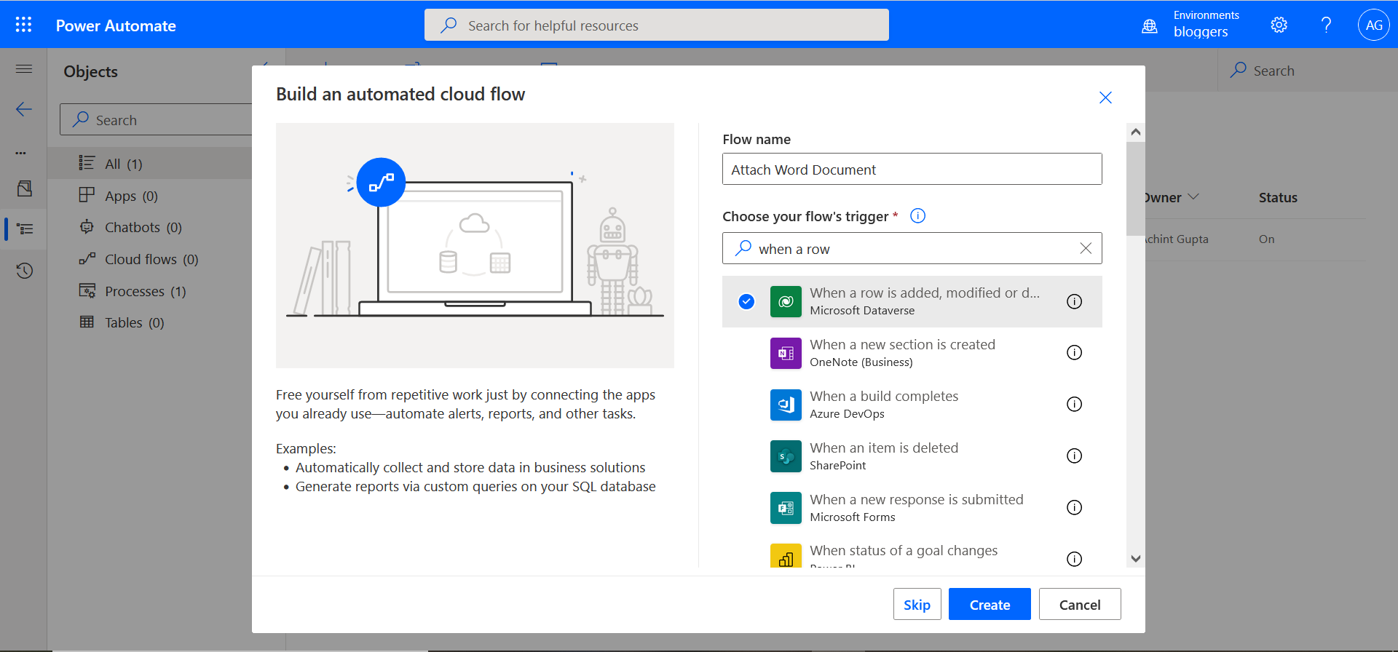Show info for OneNote section created trigger
This screenshot has height=652, width=1398.
1074,352
